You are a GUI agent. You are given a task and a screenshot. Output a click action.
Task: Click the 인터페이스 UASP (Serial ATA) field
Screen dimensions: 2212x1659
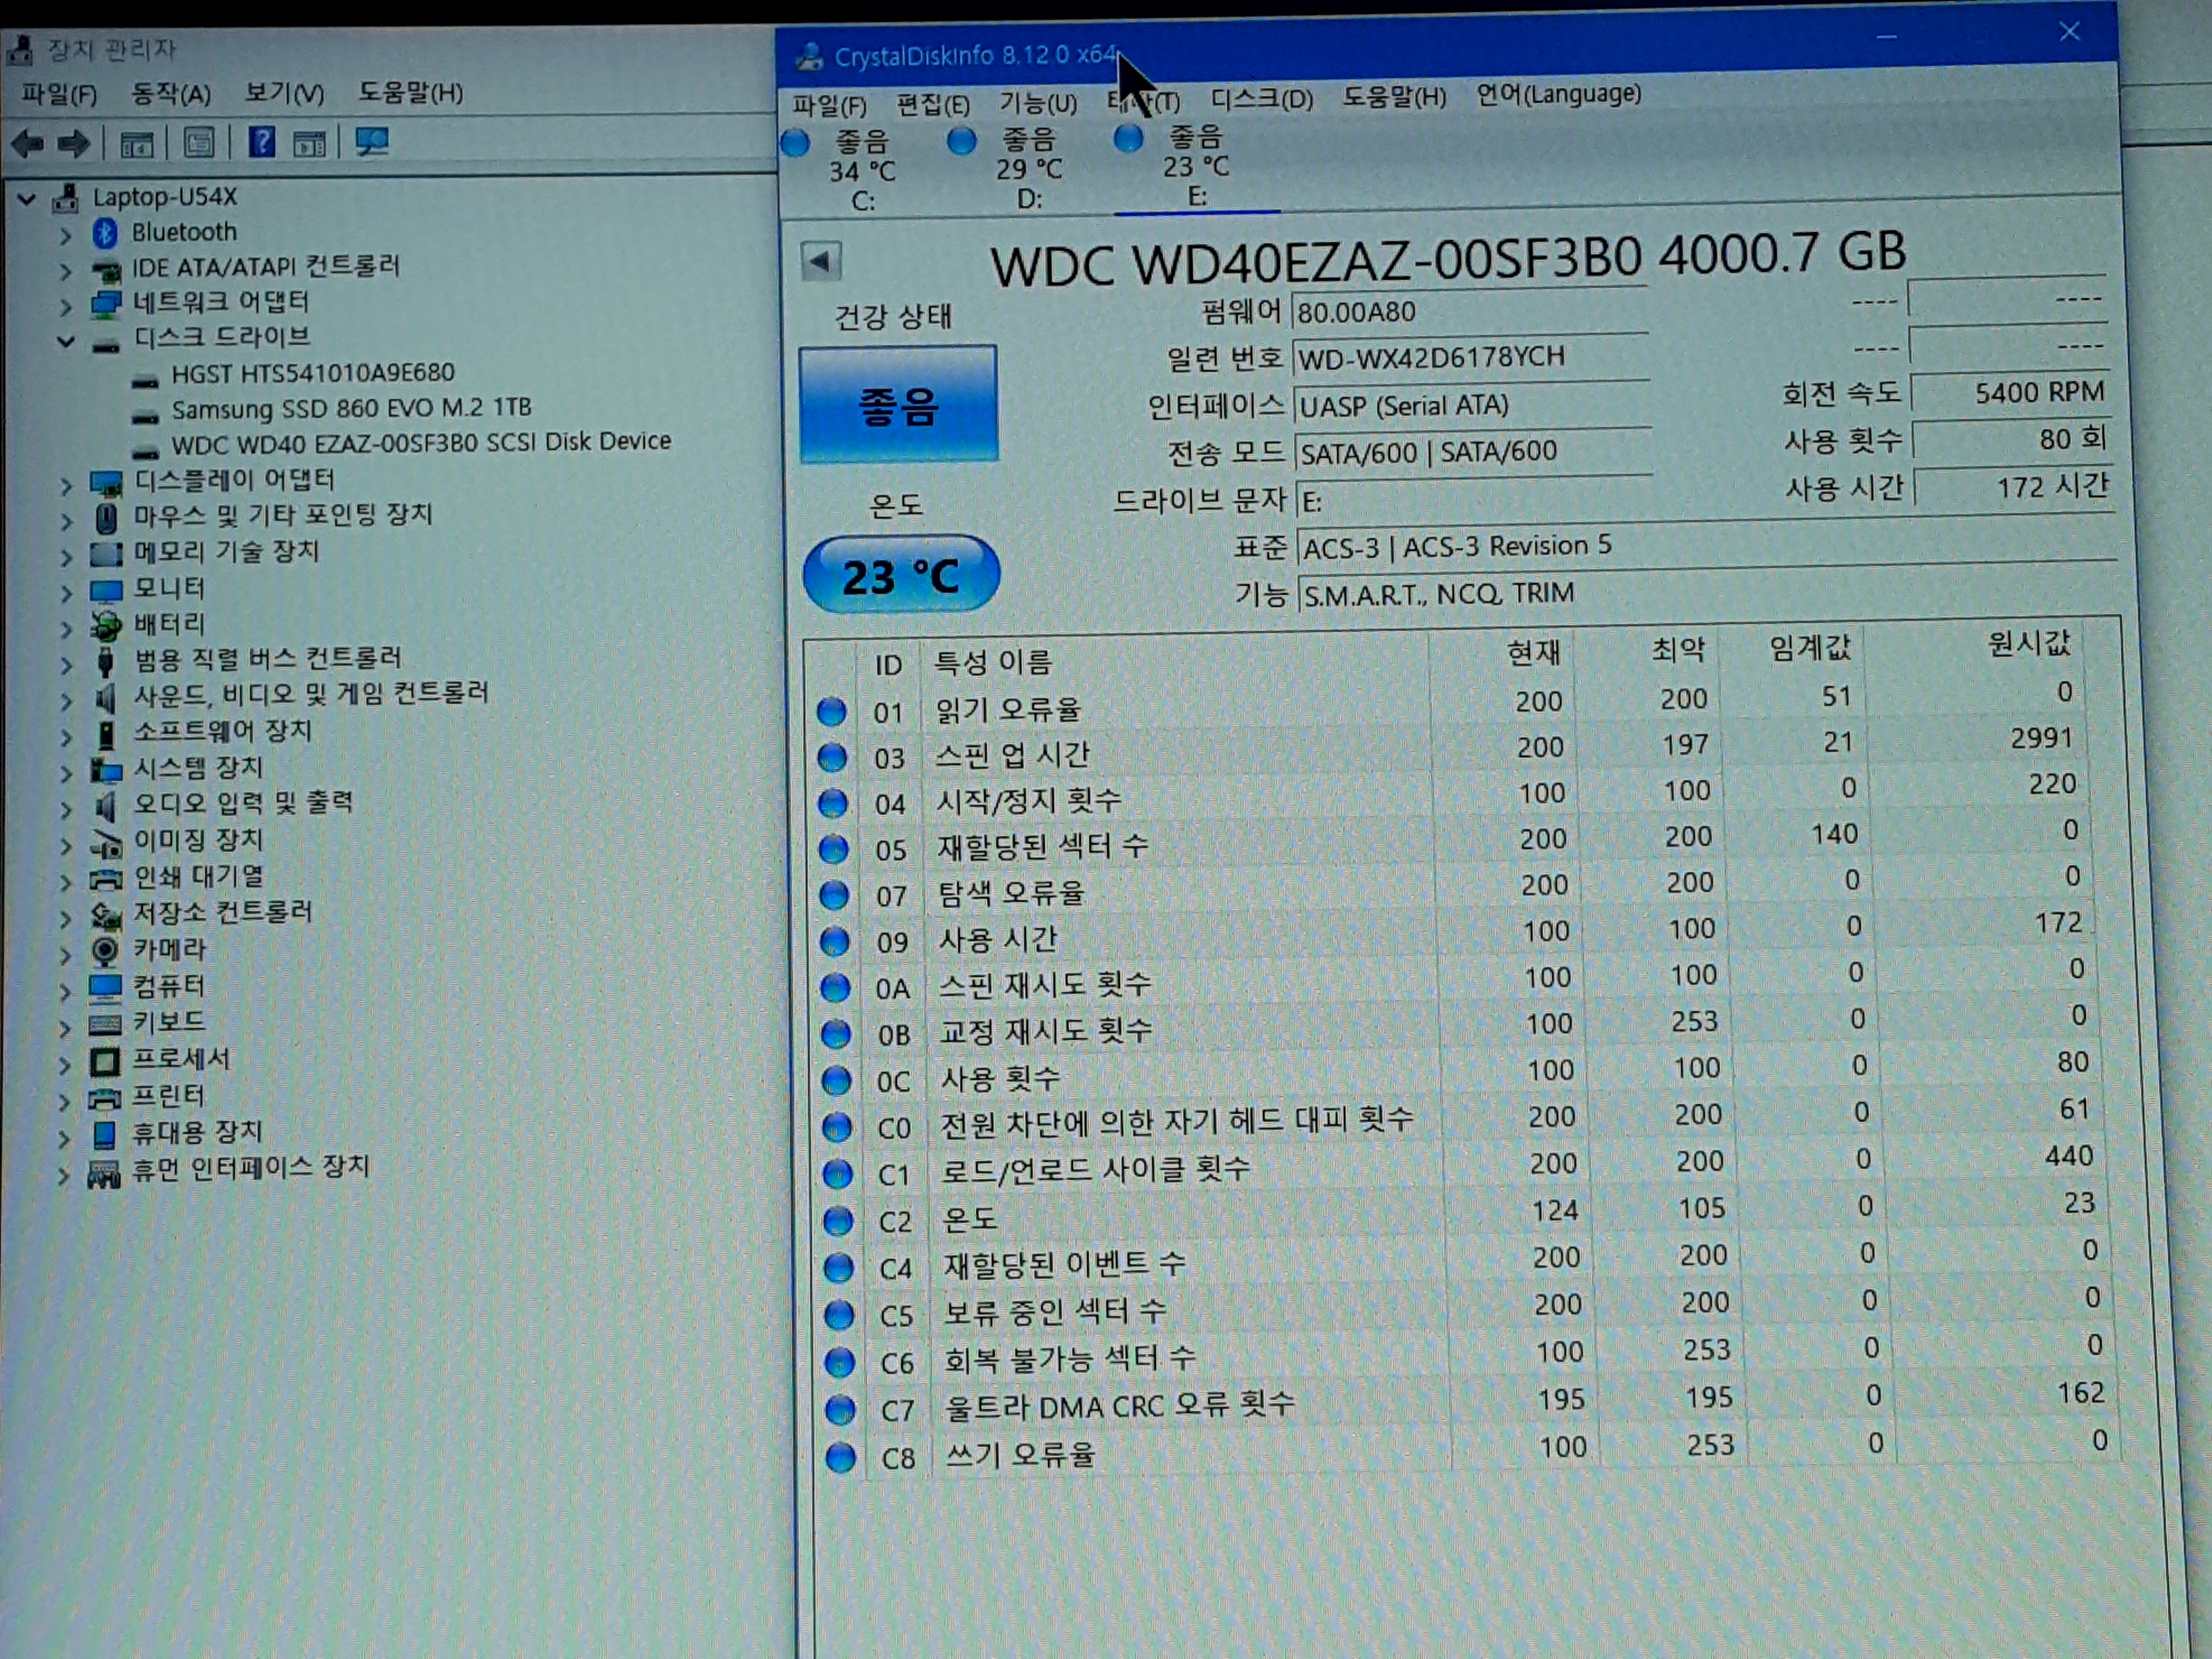click(x=1471, y=405)
